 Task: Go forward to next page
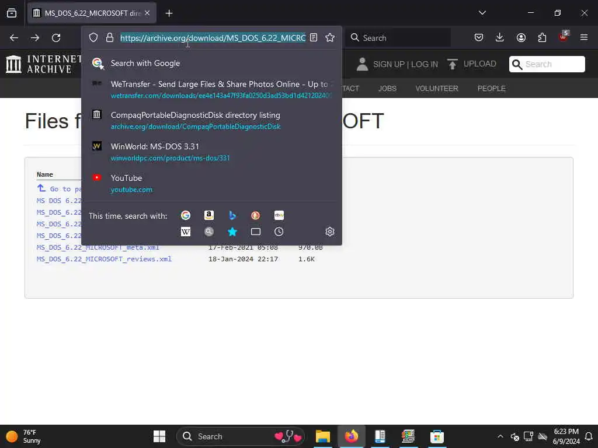tap(34, 38)
